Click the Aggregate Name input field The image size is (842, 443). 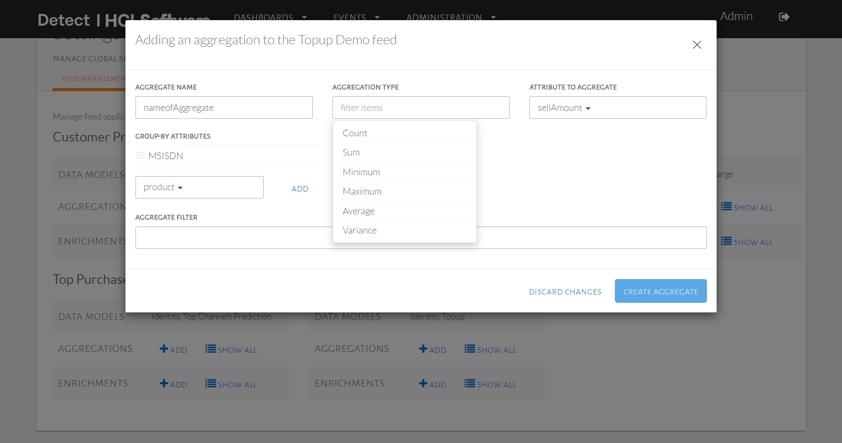[x=224, y=108]
